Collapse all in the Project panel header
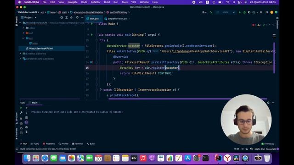The height and width of the screenshot is (165, 294). (71, 17)
